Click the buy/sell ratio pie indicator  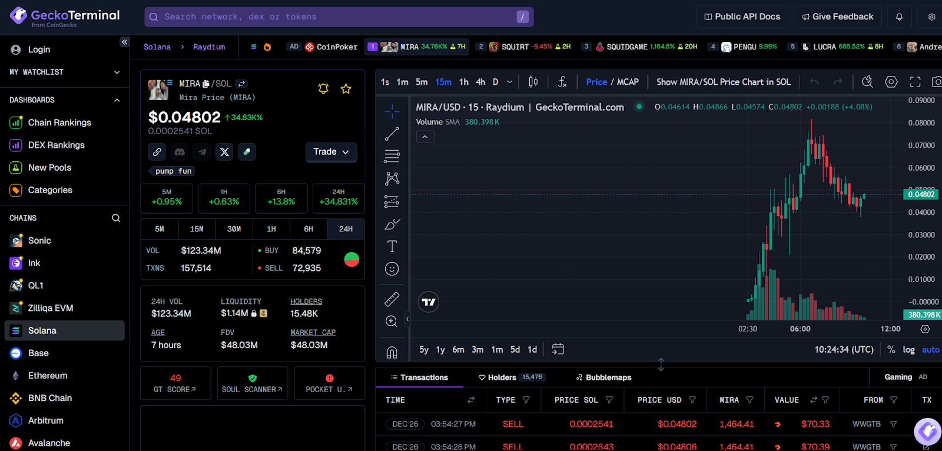(x=351, y=260)
